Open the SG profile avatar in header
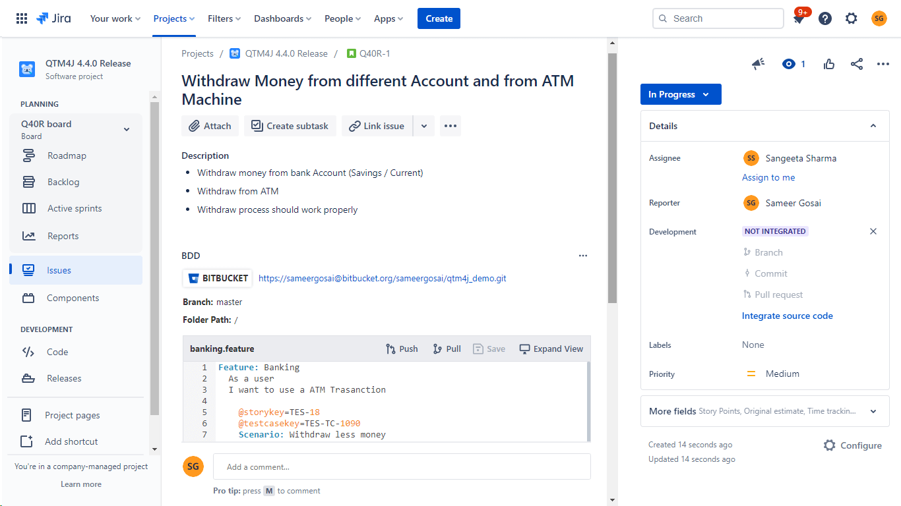The height and width of the screenshot is (506, 901). (x=879, y=18)
